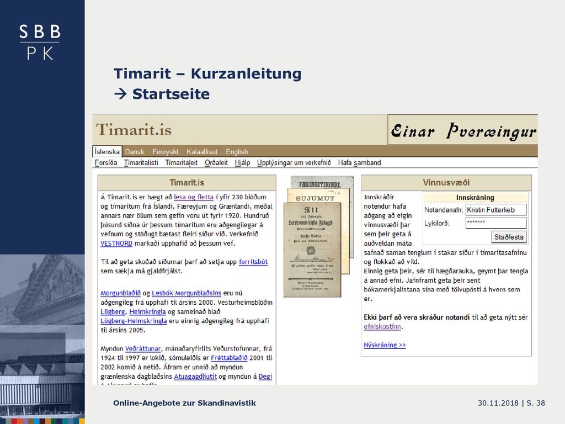Open the Hjálp help page
Image resolution: width=565 pixels, height=424 pixels.
click(x=243, y=163)
